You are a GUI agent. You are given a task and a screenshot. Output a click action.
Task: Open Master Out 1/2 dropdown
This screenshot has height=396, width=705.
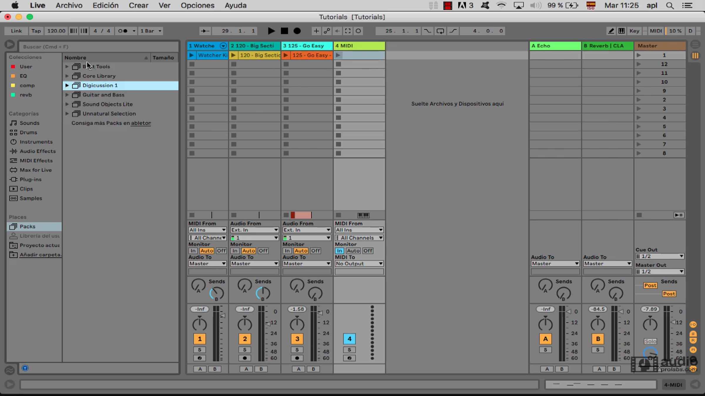coord(660,272)
